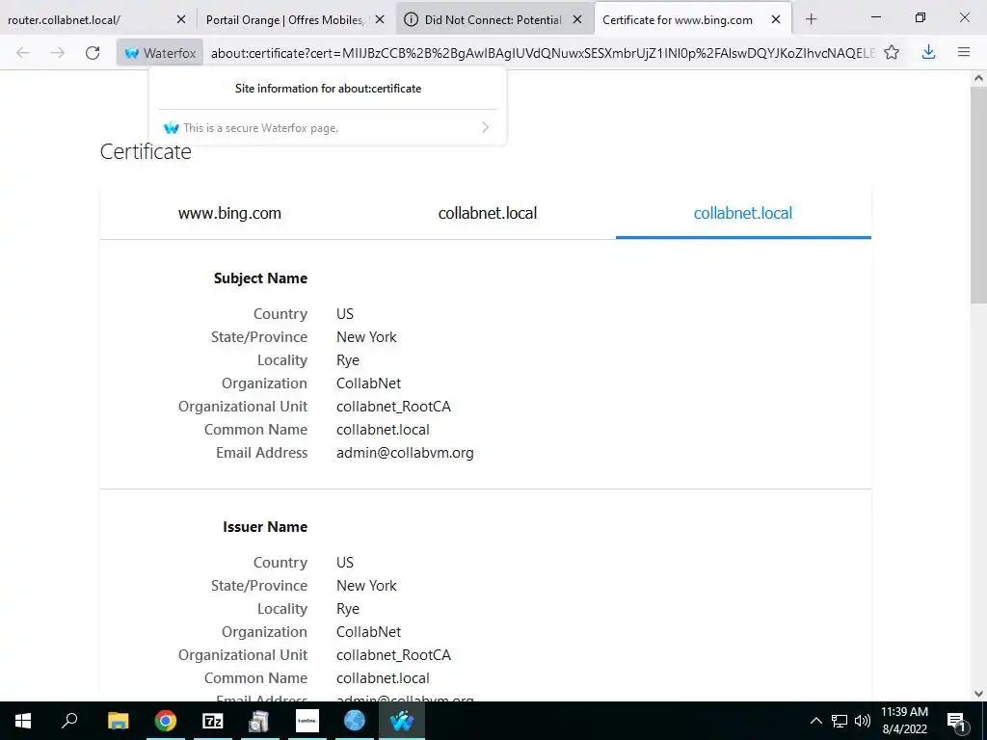Screen dimensions: 987x740
Task: Close the router.collabnet.local tab
Action: [x=181, y=19]
